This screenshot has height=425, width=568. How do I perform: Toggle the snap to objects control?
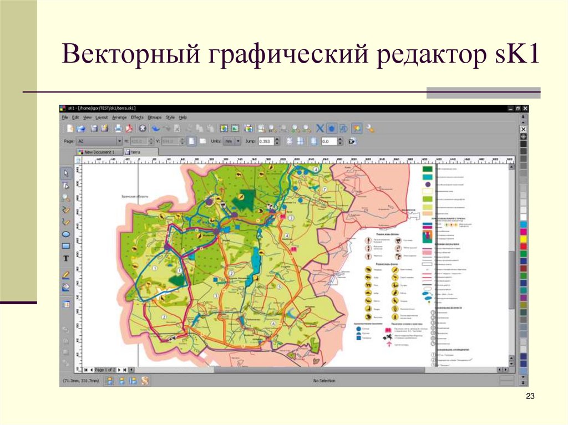coord(313,142)
